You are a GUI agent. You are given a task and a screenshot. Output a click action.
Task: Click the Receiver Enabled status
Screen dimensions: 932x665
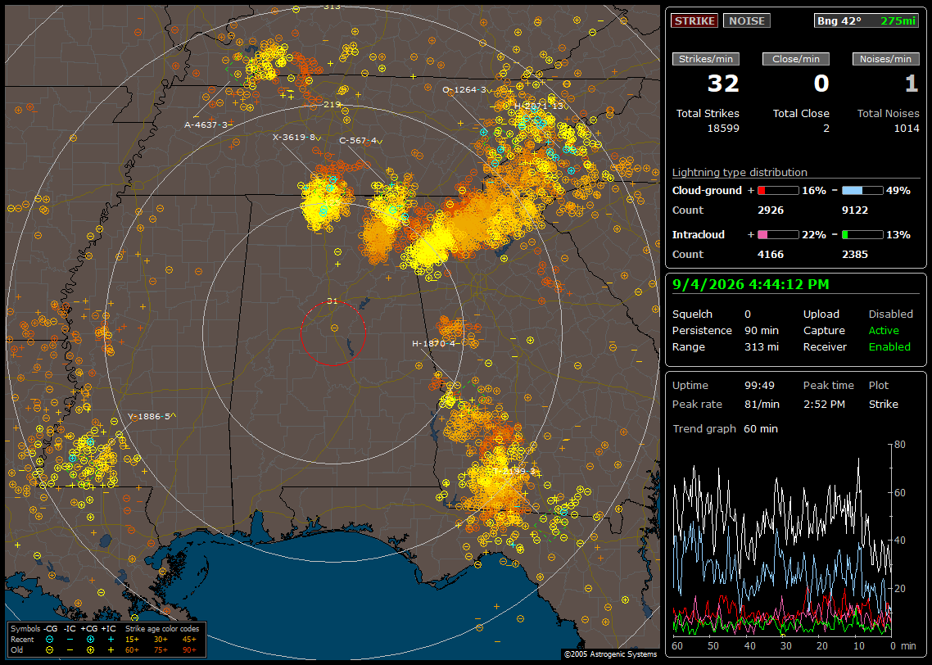(x=889, y=346)
